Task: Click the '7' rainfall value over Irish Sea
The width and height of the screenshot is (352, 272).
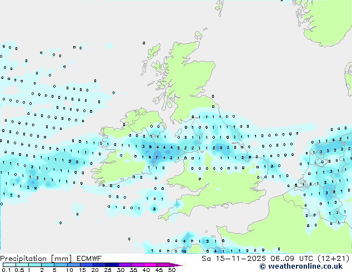Action: point(157,158)
